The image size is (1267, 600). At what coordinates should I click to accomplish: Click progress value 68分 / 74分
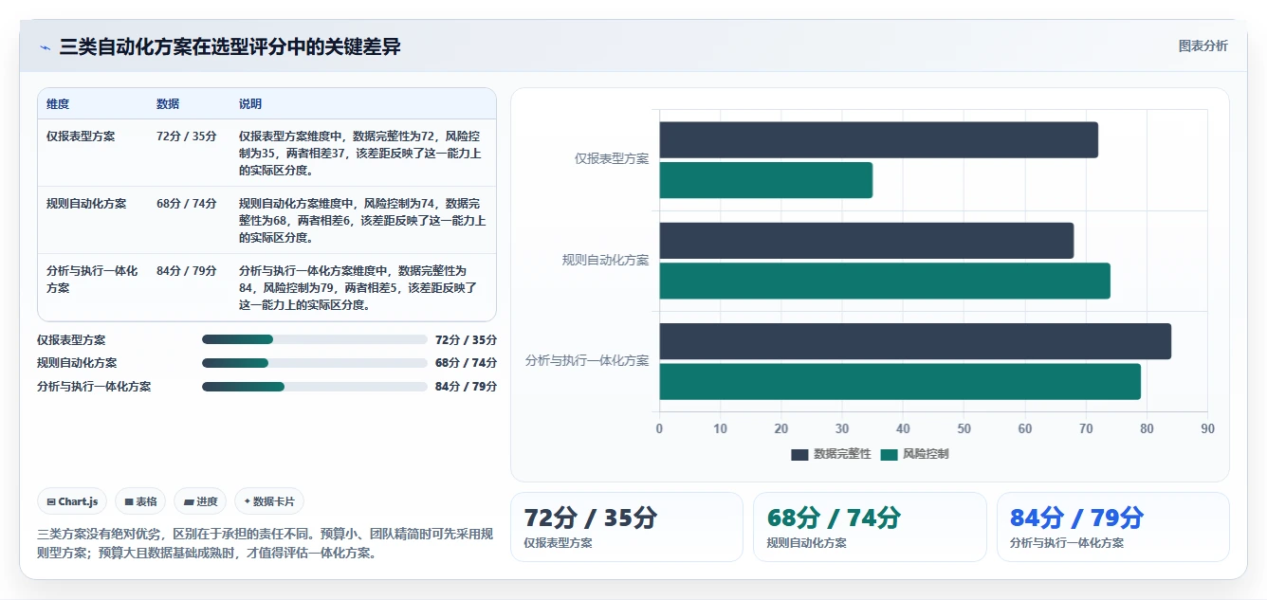tap(466, 363)
